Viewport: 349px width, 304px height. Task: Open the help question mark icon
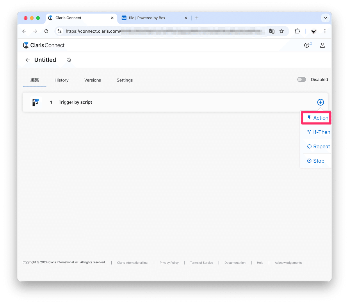click(307, 45)
